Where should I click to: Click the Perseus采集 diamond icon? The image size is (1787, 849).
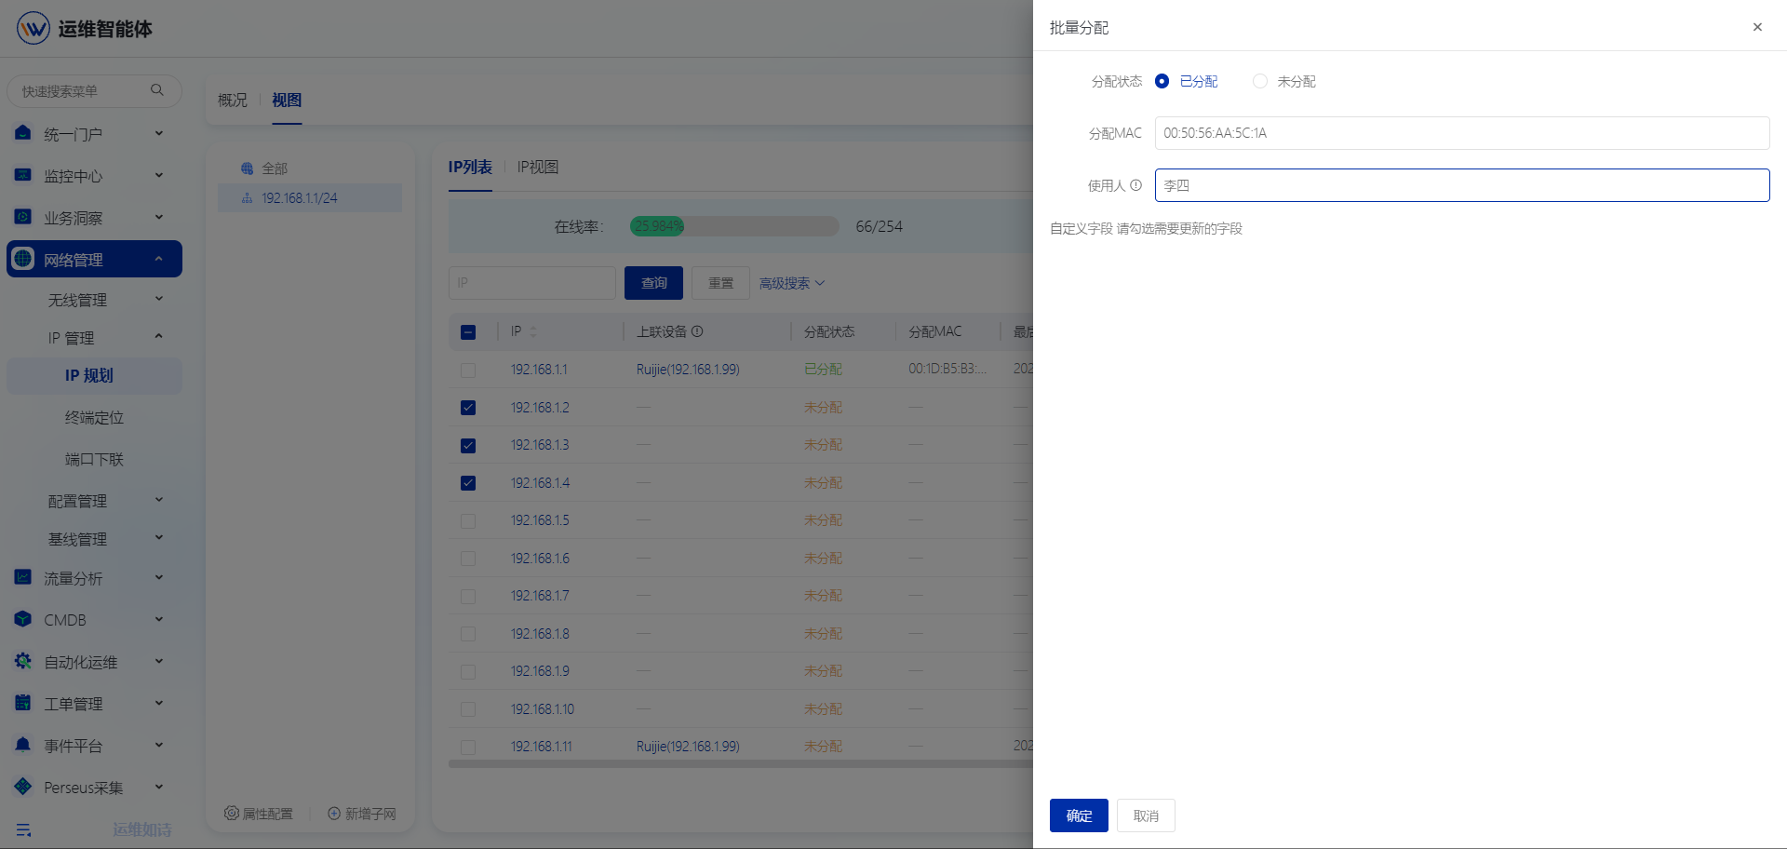pyautogui.click(x=23, y=787)
